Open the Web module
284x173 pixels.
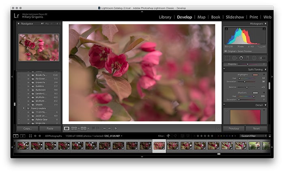pos(267,17)
